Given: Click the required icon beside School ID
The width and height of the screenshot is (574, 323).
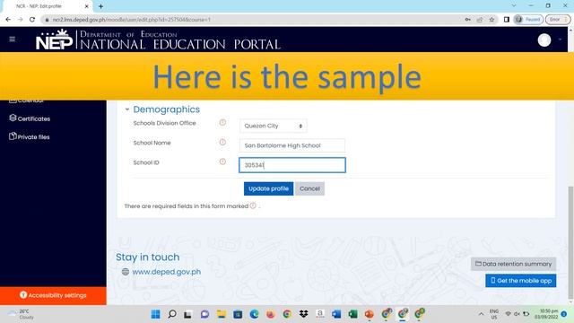Looking at the screenshot, I should [x=222, y=161].
